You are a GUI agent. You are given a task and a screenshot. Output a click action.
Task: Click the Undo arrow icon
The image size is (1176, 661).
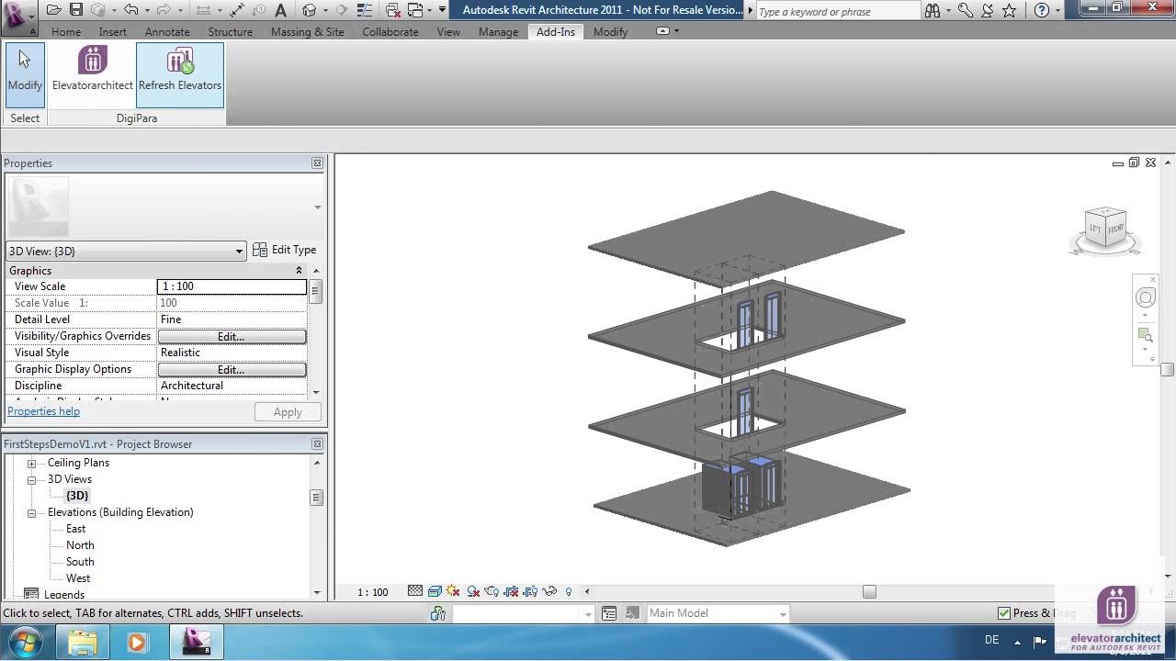pyautogui.click(x=130, y=10)
